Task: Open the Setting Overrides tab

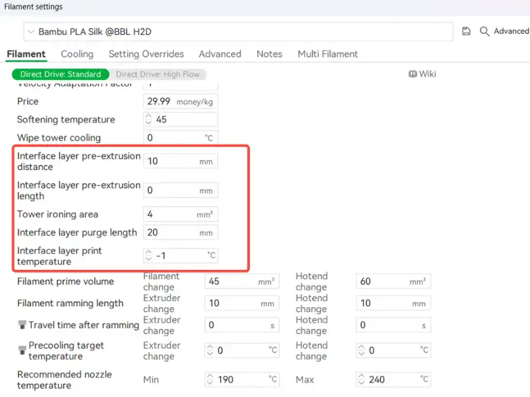Action: coord(146,54)
